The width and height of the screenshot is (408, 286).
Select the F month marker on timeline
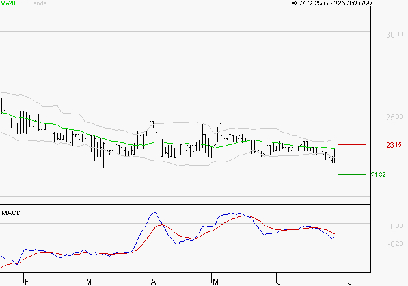[x=26, y=281]
